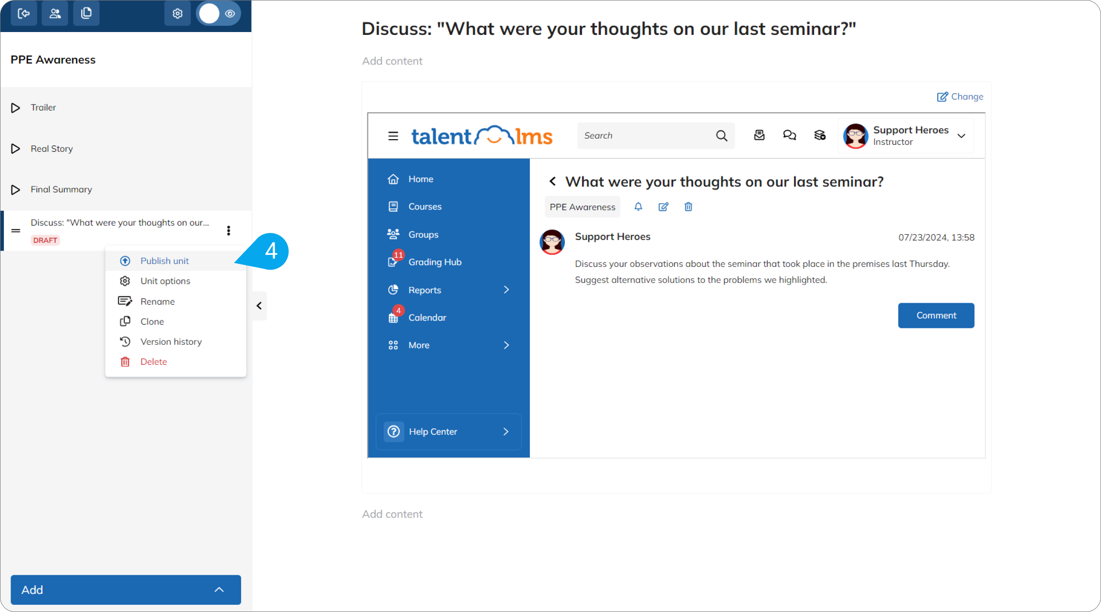
Task: Click the Change link
Action: (x=960, y=97)
